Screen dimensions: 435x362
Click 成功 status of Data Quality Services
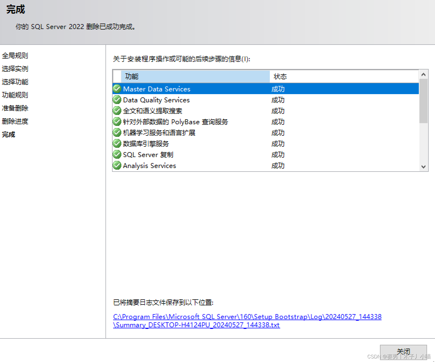[x=278, y=100]
